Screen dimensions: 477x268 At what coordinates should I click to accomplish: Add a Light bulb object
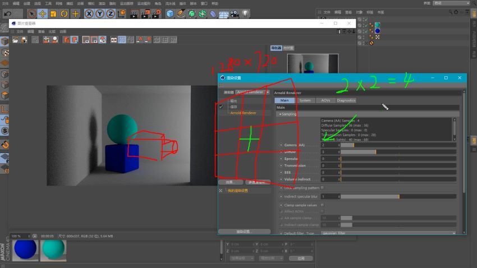(x=245, y=13)
